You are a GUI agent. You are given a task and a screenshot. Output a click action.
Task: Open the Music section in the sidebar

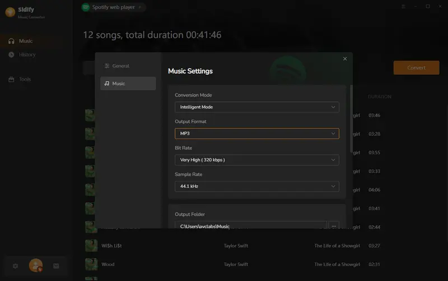tap(26, 41)
